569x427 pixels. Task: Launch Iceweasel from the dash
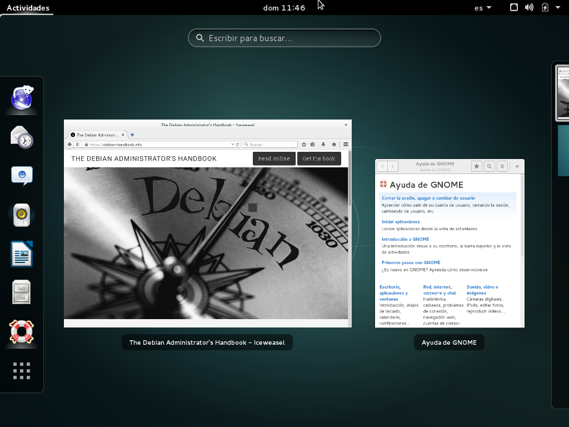22,98
